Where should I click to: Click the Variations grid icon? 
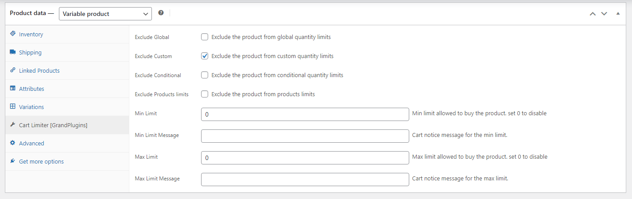click(x=12, y=107)
